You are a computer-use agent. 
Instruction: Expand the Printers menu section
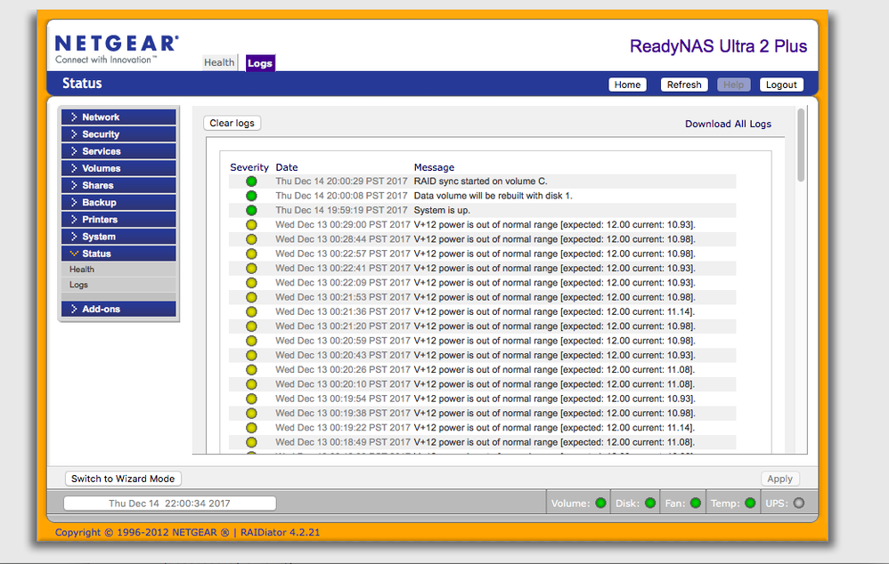click(118, 219)
